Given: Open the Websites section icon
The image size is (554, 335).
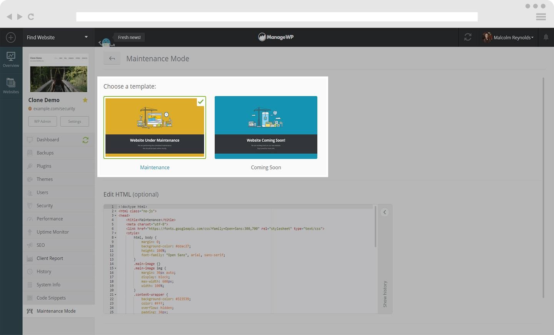Looking at the screenshot, I should (x=11, y=86).
